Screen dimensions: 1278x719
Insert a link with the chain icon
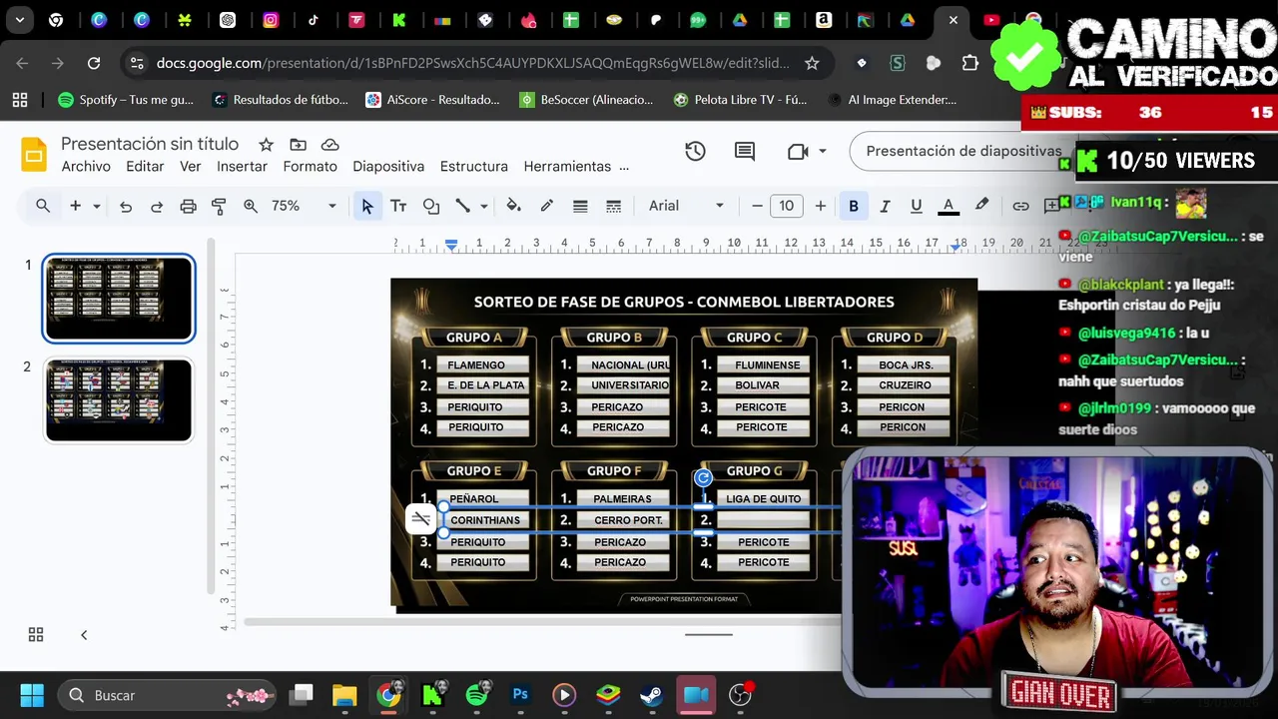tap(1020, 206)
